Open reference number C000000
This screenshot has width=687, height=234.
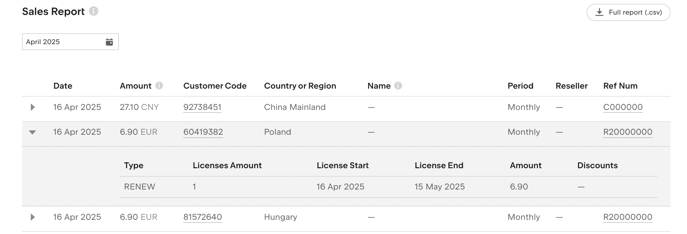click(623, 107)
